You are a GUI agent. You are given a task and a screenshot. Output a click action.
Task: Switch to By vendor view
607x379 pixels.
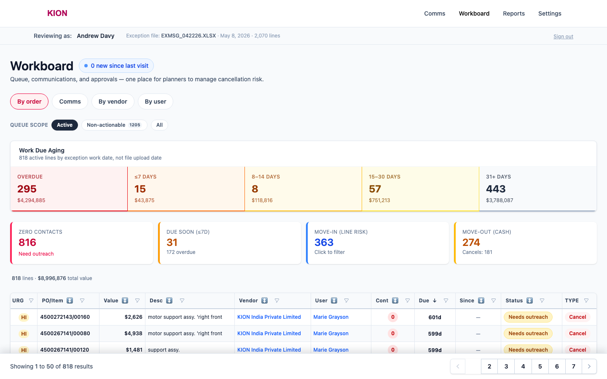tap(113, 101)
